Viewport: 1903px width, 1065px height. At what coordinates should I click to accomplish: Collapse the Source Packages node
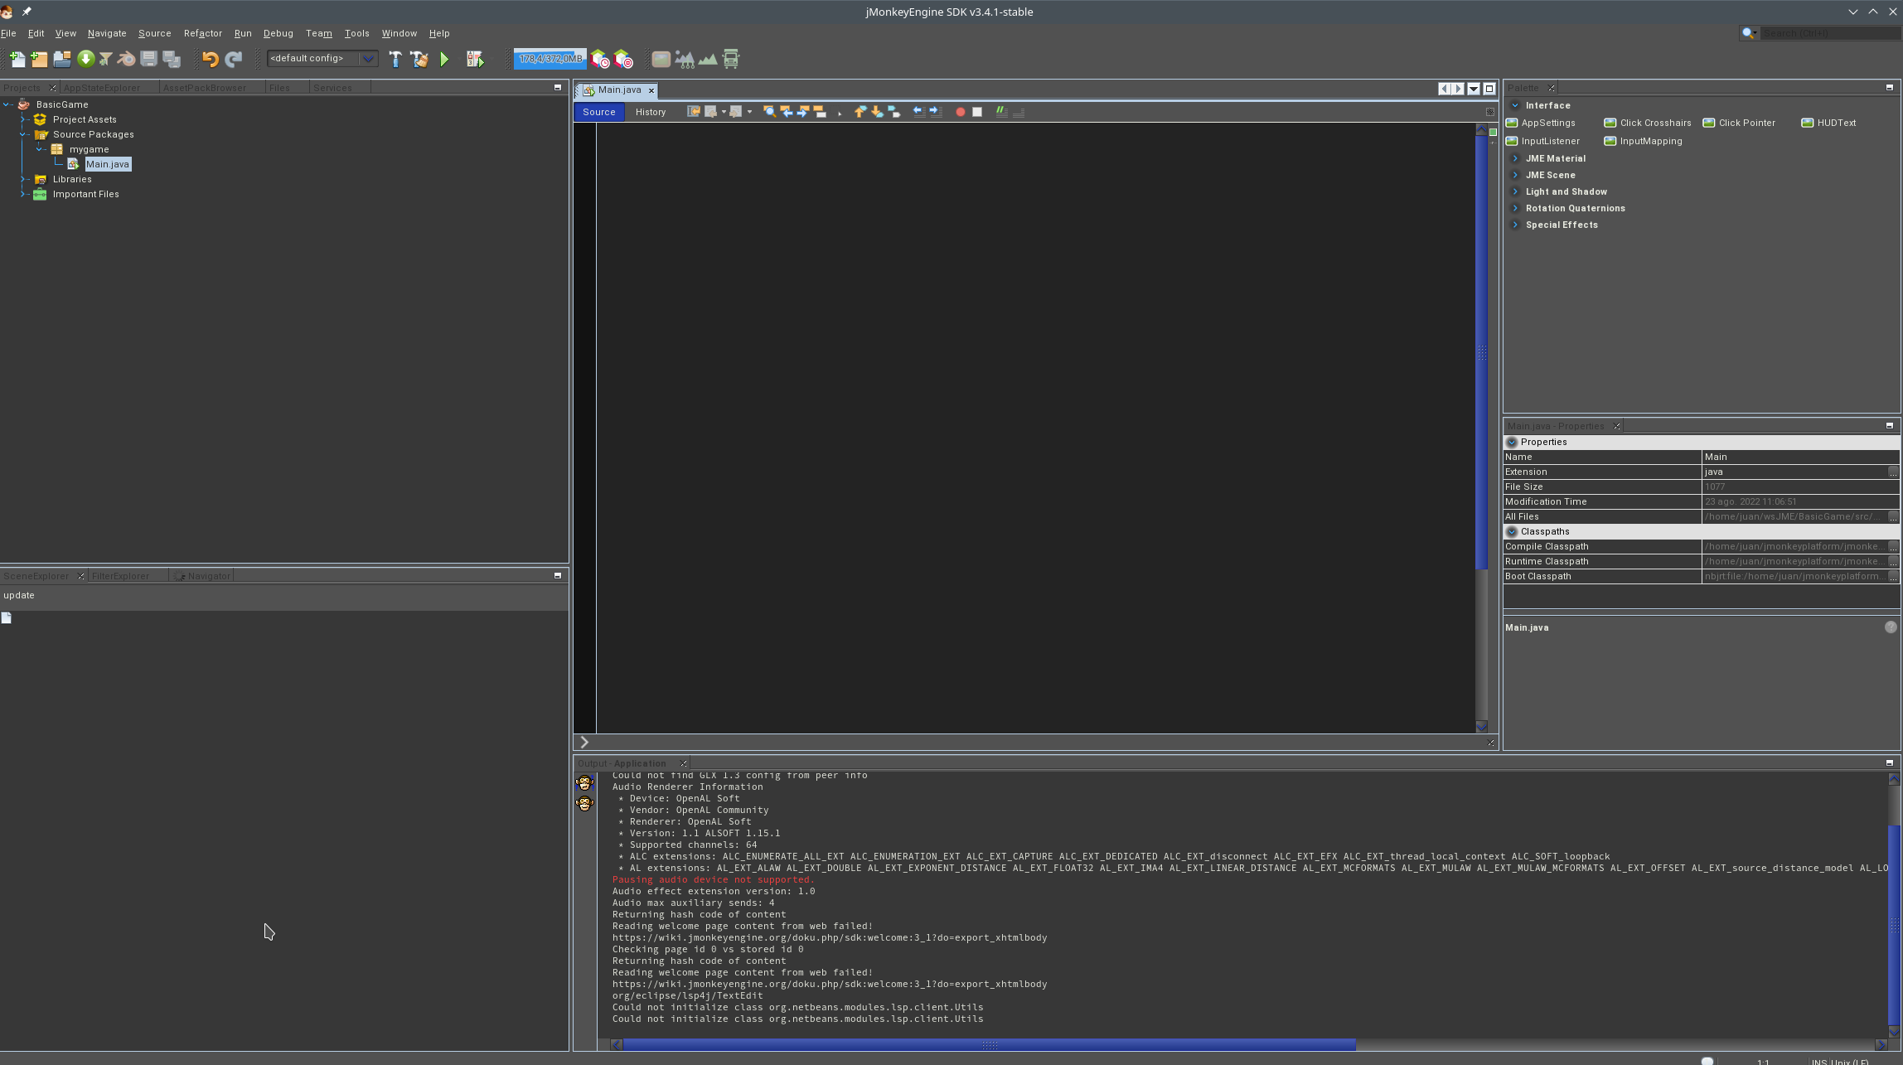pos(24,134)
